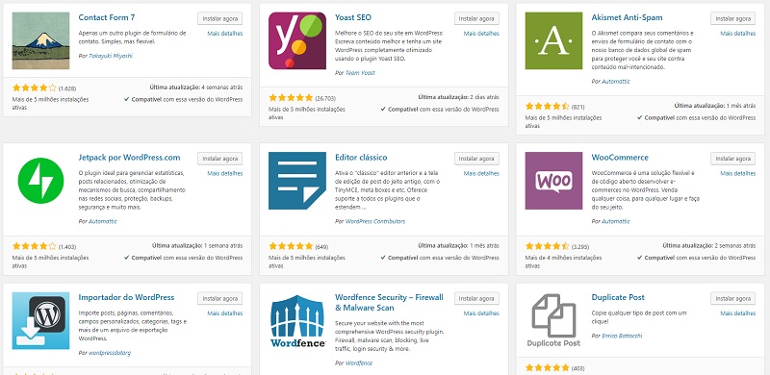Open Mais detalhes for Akismet Anti-Spam
This screenshot has width=770, height=375.
(x=737, y=34)
